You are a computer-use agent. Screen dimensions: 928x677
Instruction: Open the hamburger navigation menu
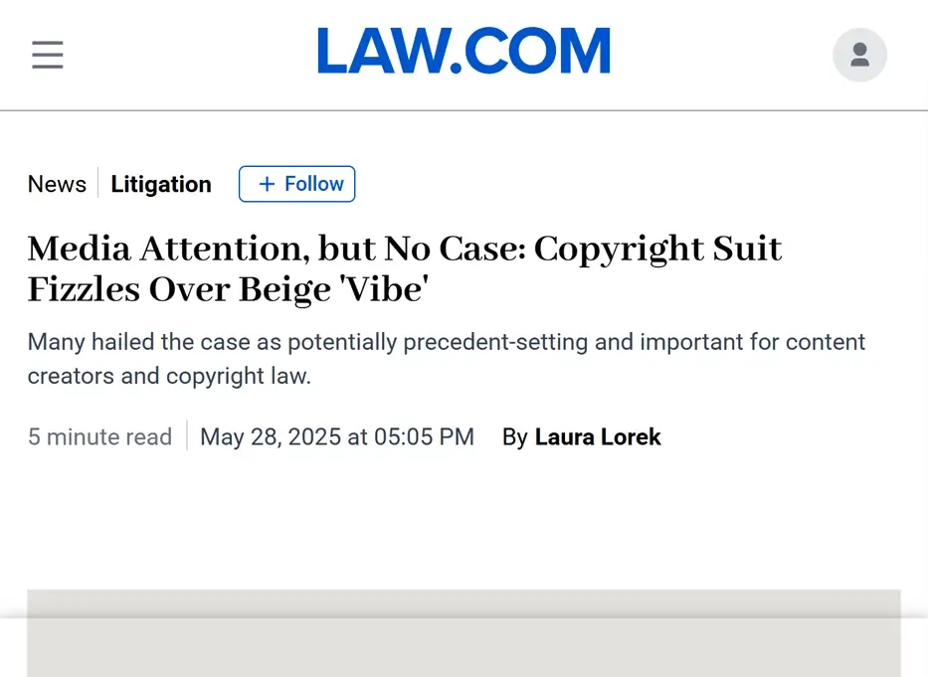point(48,55)
